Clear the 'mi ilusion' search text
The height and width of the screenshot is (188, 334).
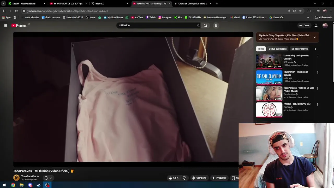pos(198,25)
